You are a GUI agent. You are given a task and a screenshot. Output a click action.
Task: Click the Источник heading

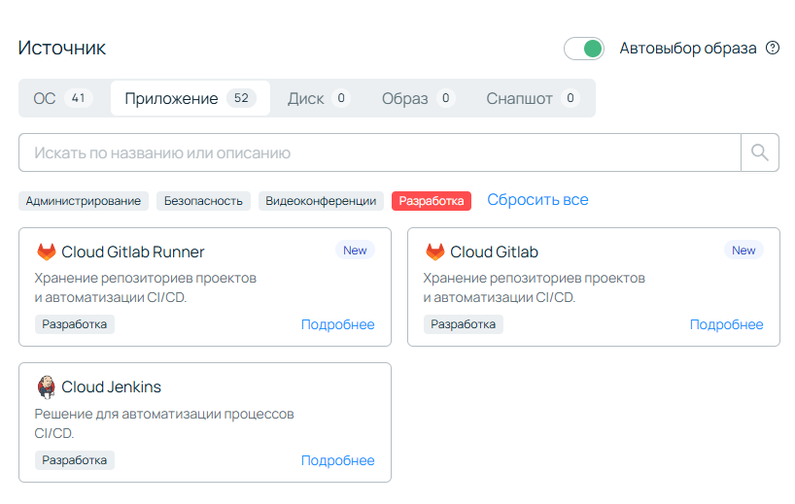[62, 49]
